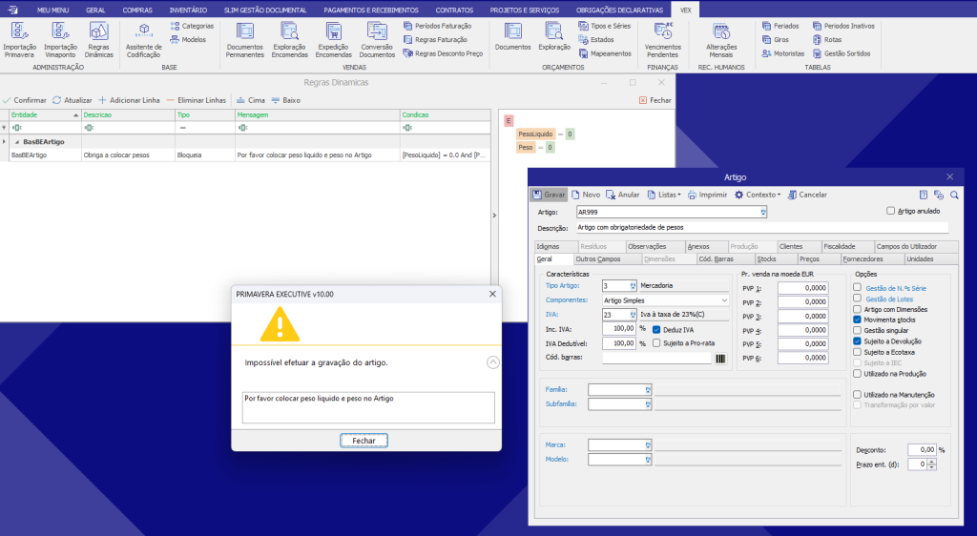Open Família lookup button
This screenshot has width=977, height=536.
pos(648,390)
